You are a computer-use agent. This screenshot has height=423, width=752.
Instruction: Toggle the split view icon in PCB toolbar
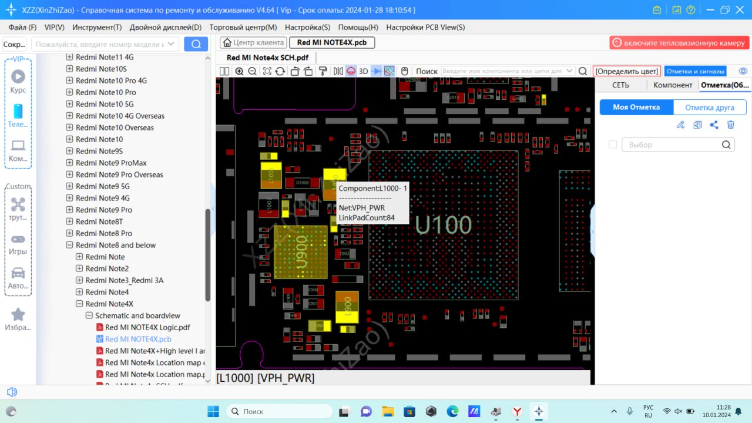point(224,71)
